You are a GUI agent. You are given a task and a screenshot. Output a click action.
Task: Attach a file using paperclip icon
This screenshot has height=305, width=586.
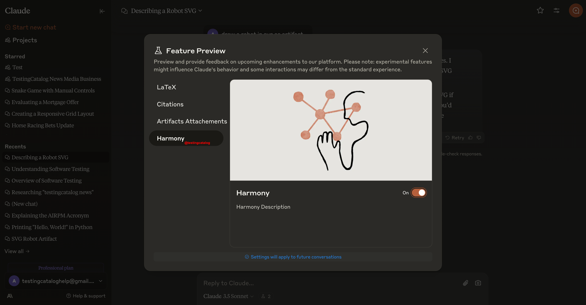466,283
